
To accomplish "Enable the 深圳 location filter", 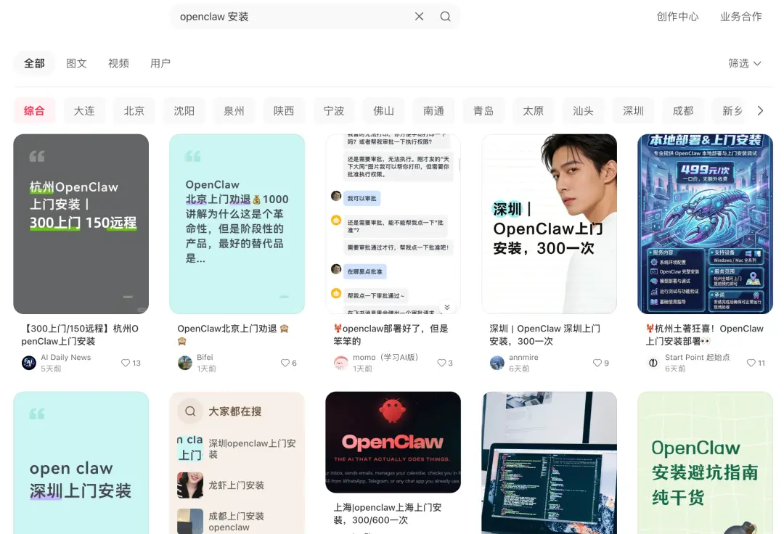I will (x=633, y=110).
